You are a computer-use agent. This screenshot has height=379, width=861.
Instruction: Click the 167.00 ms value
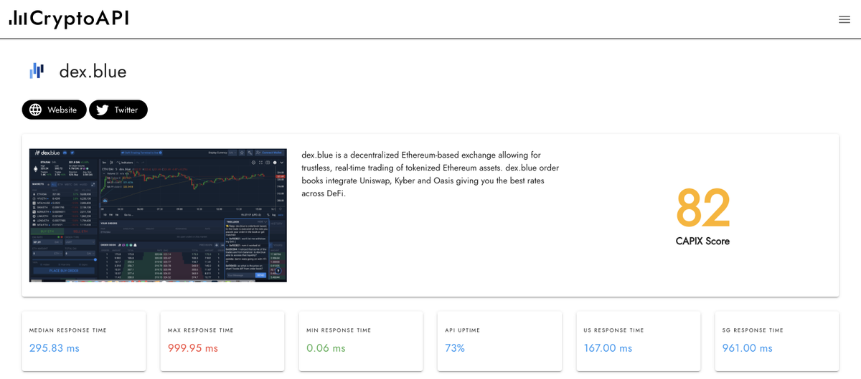point(608,348)
